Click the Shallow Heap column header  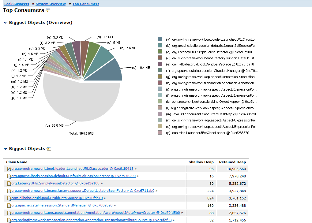(x=201, y=162)
